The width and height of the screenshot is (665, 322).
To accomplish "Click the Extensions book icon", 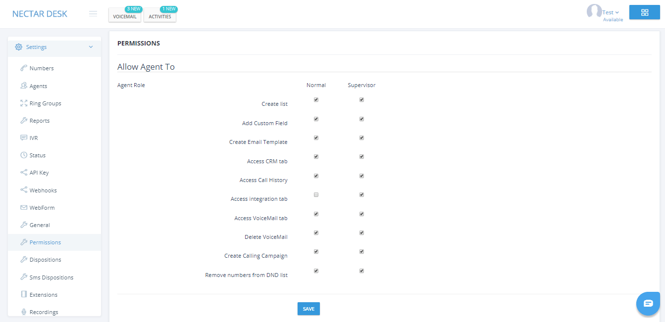I will pos(23,294).
